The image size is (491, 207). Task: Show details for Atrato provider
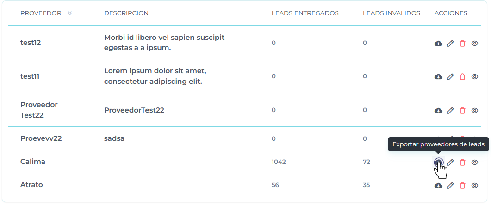pyautogui.click(x=474, y=185)
